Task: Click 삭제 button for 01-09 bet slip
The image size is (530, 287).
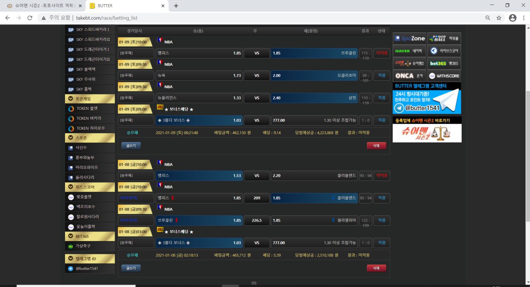Action: coord(376,145)
